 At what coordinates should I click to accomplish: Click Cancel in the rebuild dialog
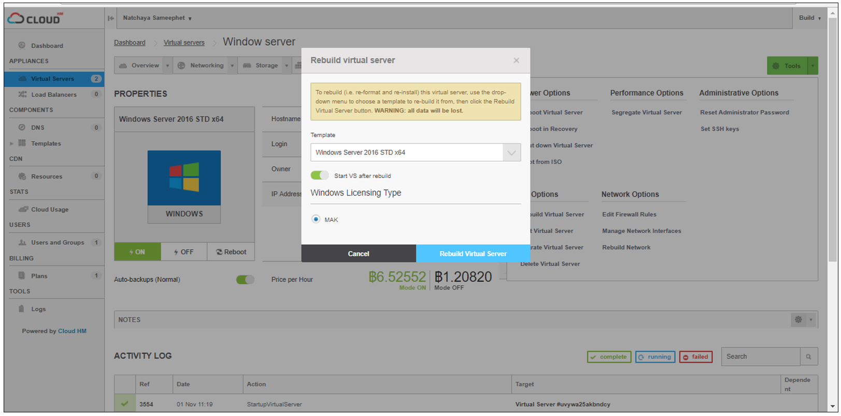pyautogui.click(x=359, y=254)
